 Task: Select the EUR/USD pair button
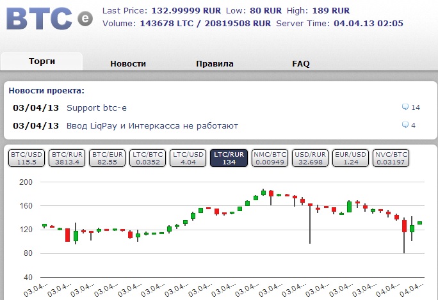(x=350, y=158)
